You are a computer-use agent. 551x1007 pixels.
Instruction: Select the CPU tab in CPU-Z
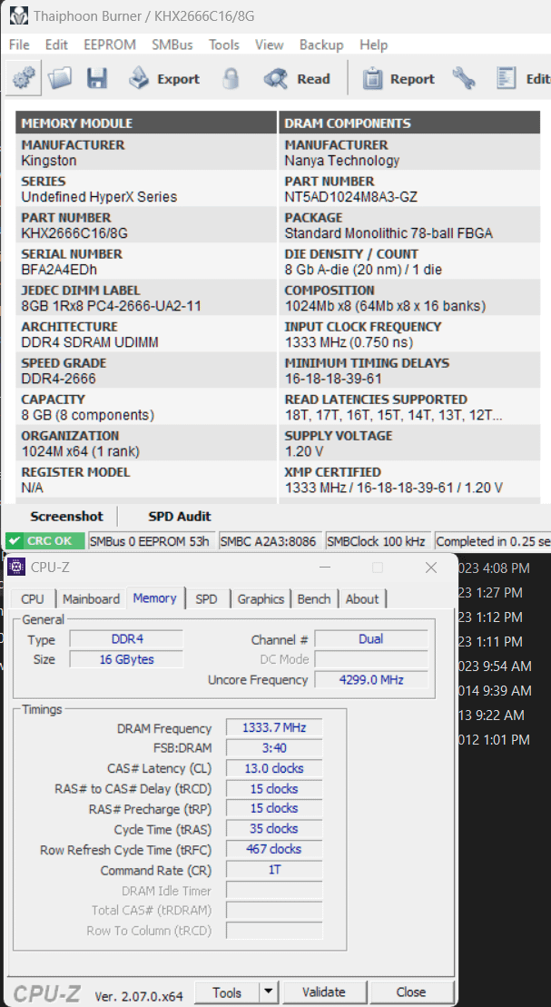(x=33, y=599)
